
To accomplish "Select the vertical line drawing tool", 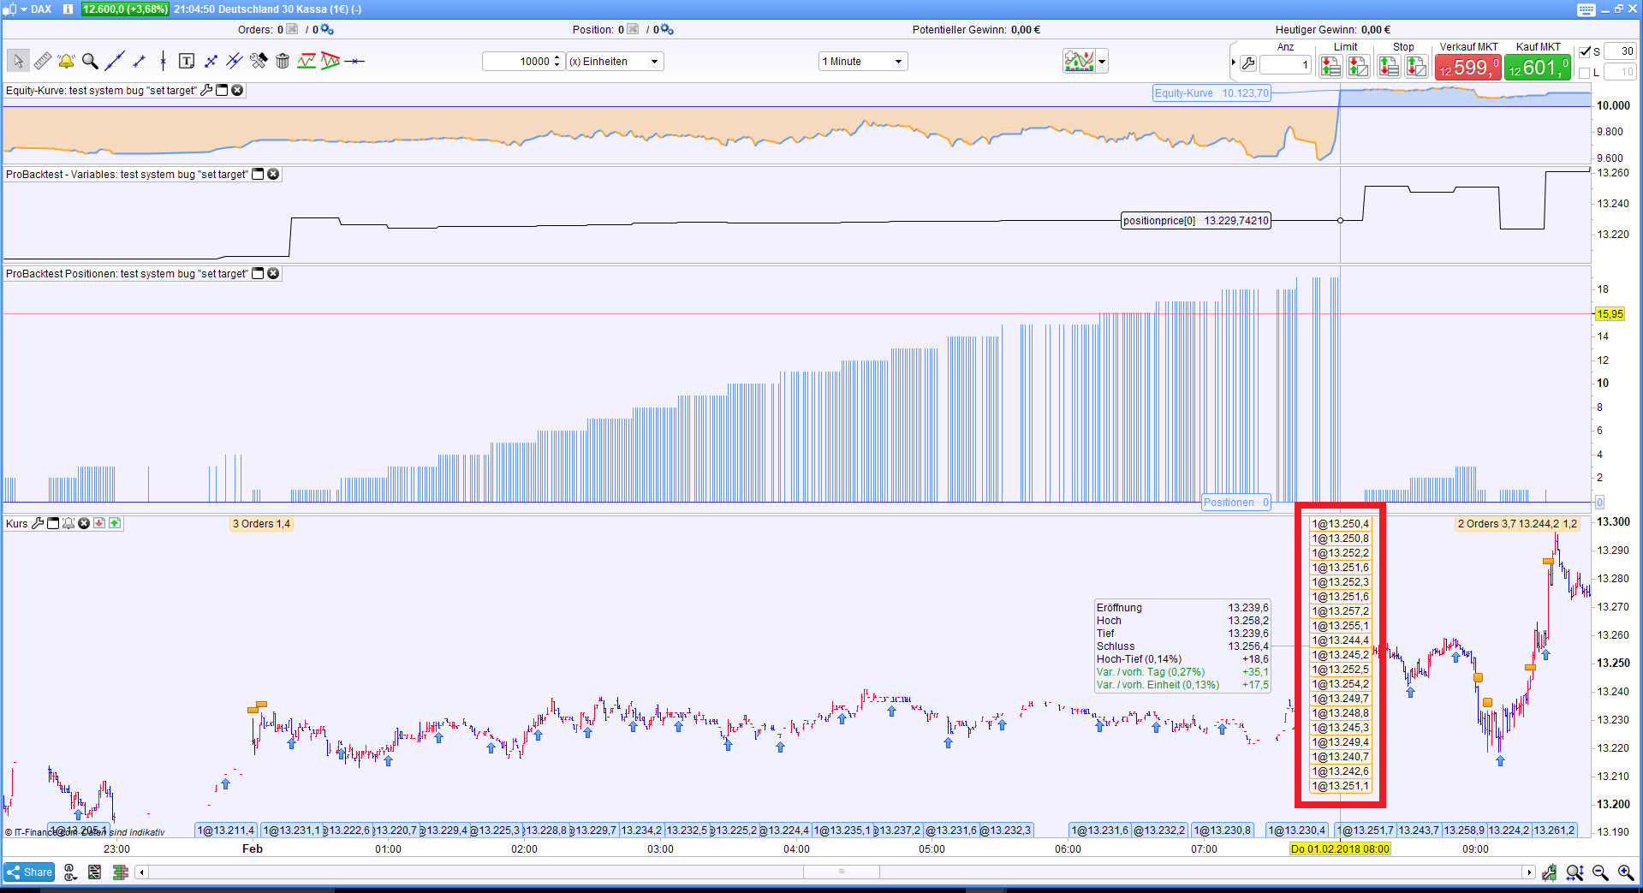I will [163, 61].
